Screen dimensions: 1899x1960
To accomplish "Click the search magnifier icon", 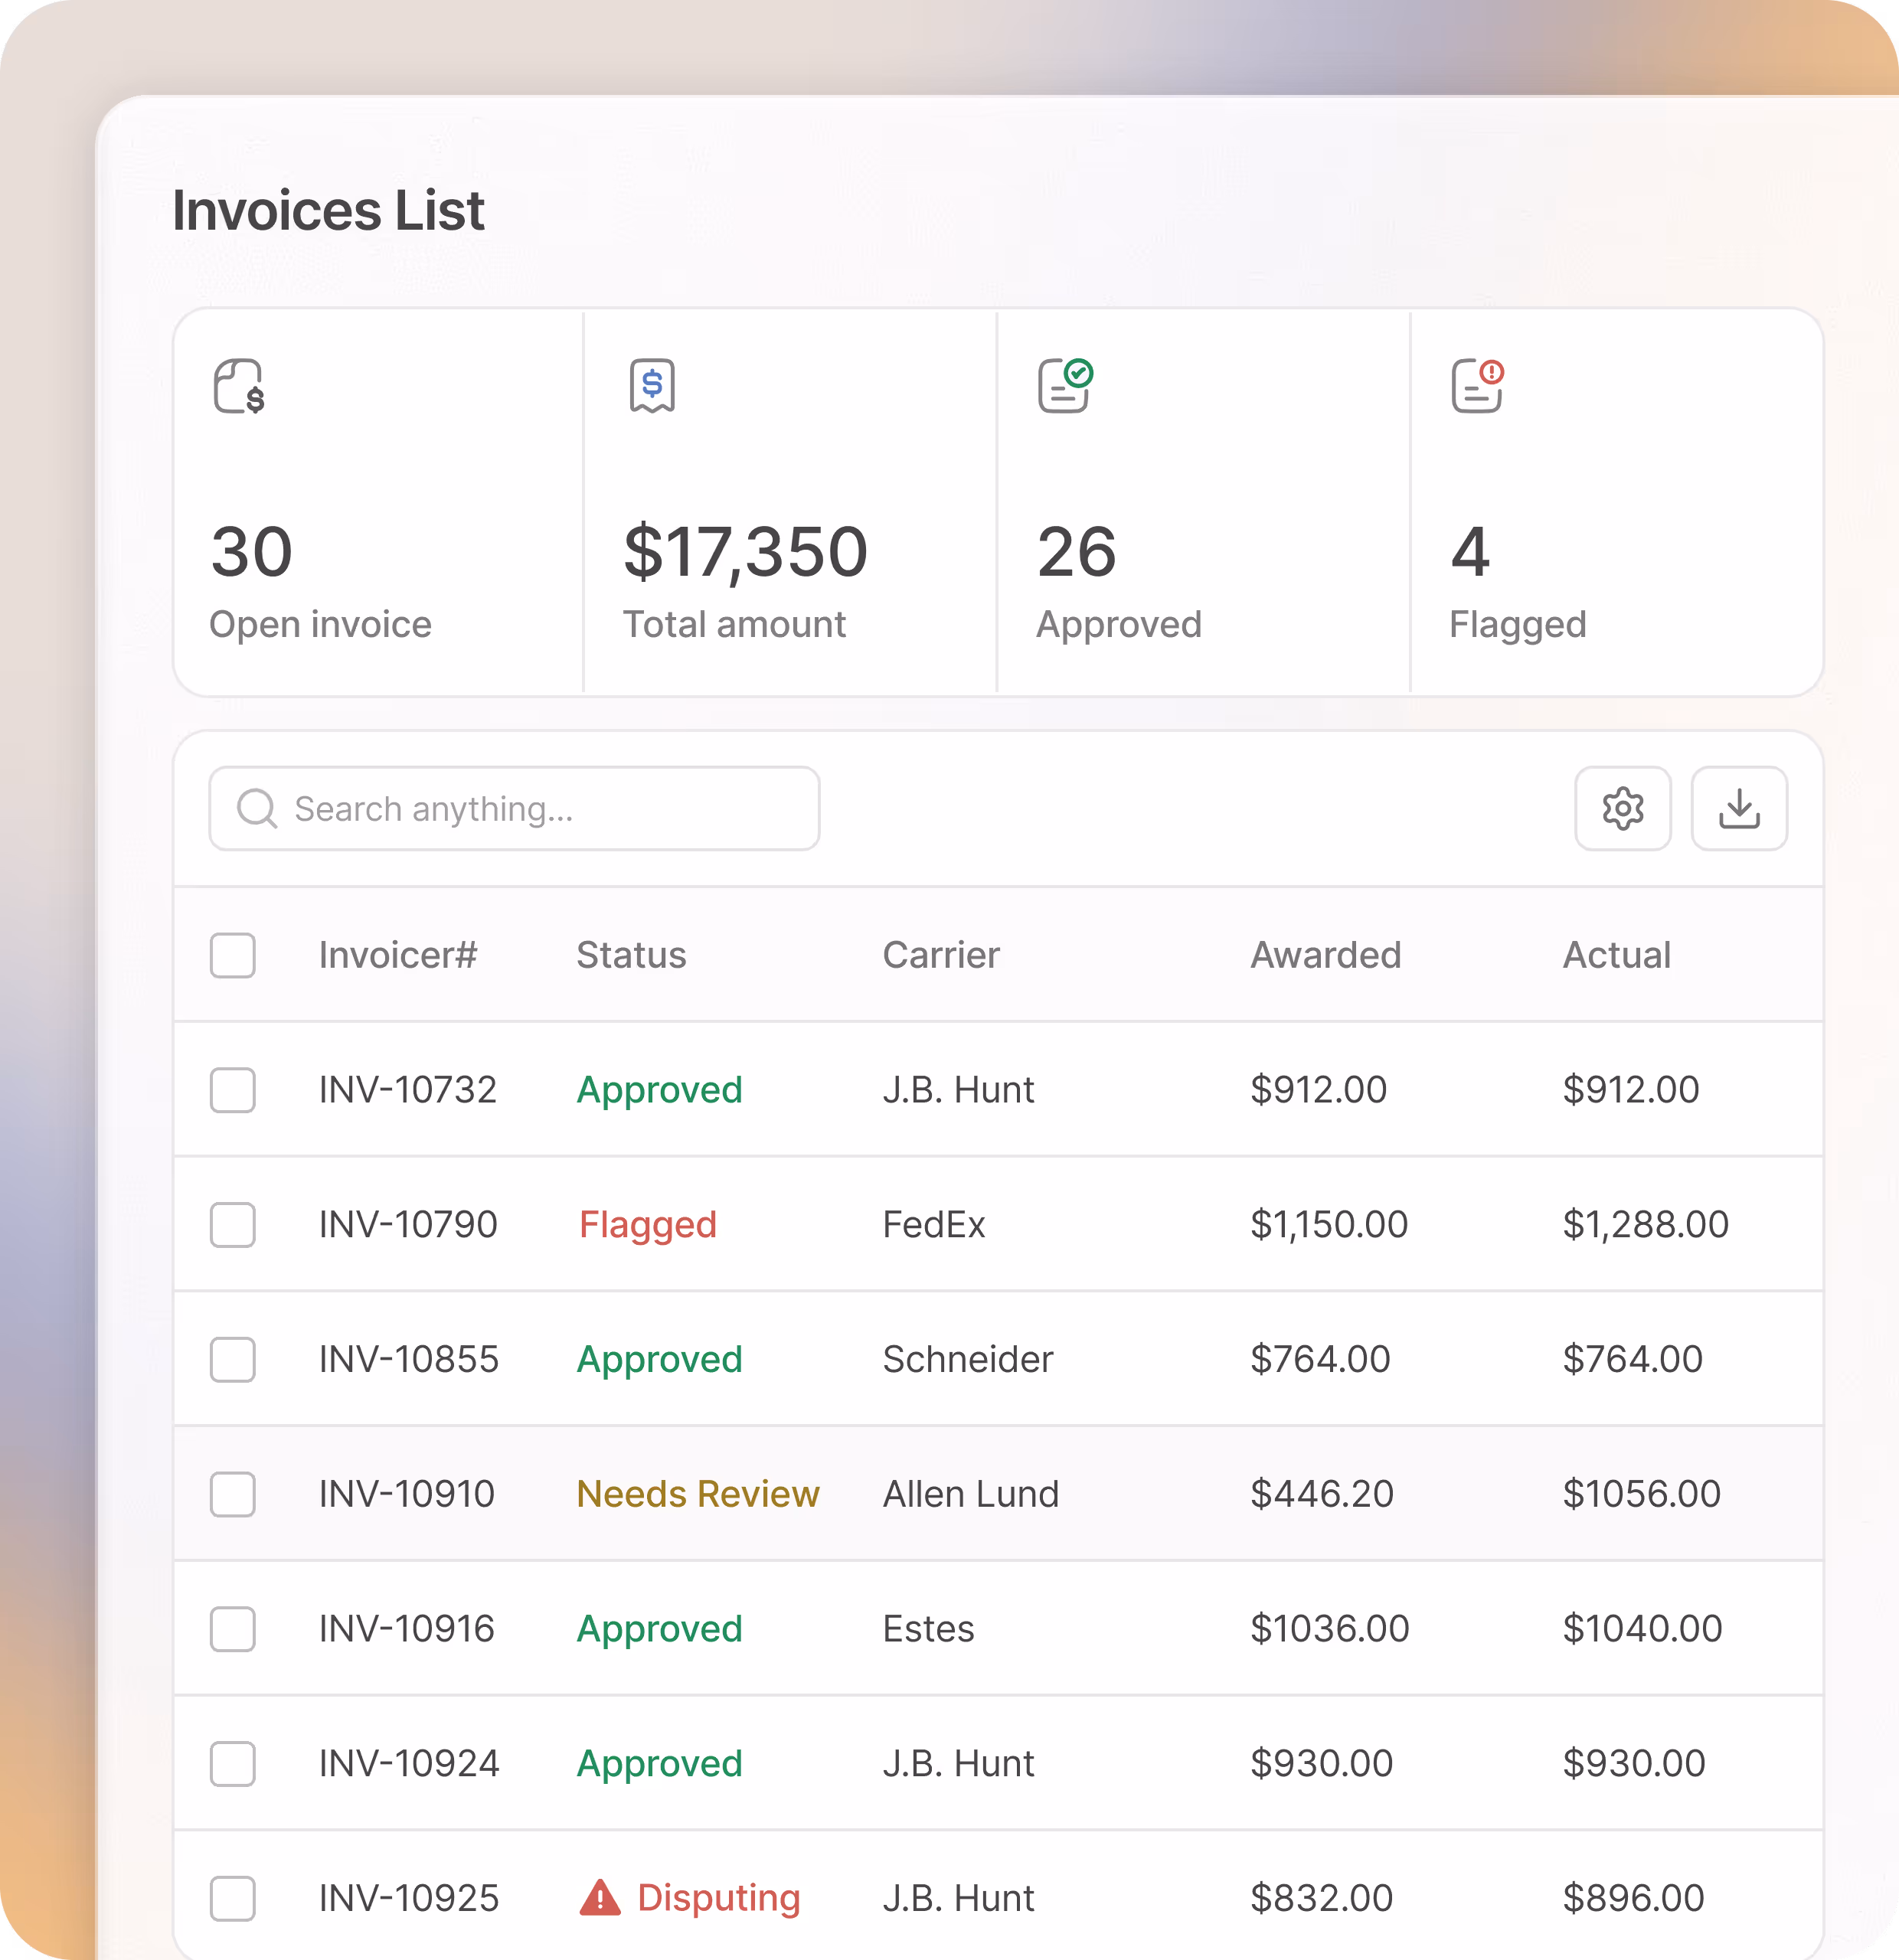I will [257, 808].
